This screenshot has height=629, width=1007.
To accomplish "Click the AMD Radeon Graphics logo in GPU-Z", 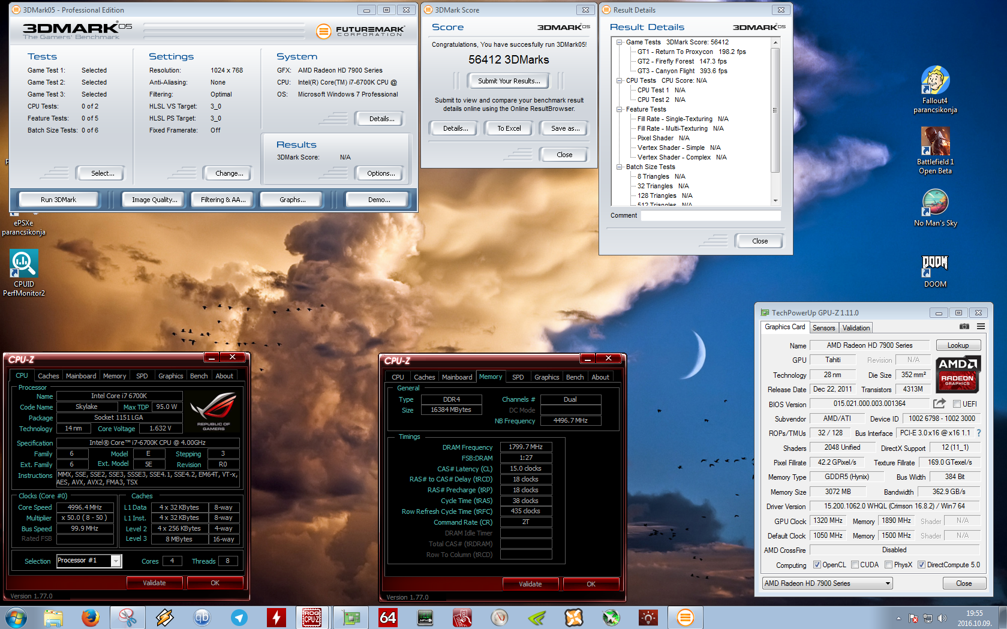I will [x=958, y=374].
